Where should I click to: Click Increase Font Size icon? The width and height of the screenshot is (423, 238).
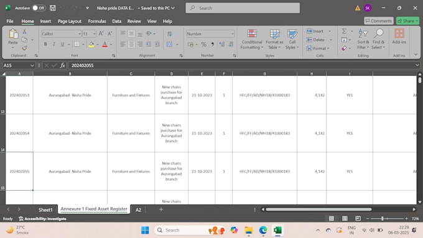click(x=101, y=34)
